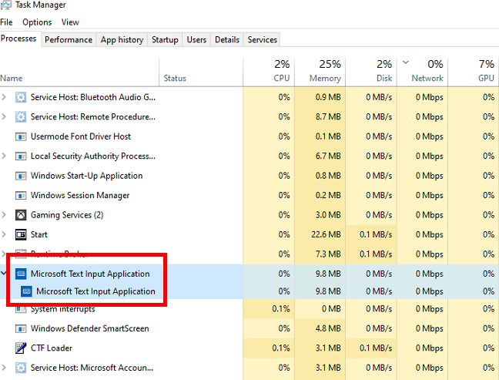Expand Service Host: Bluetooth Audio group

(x=4, y=97)
